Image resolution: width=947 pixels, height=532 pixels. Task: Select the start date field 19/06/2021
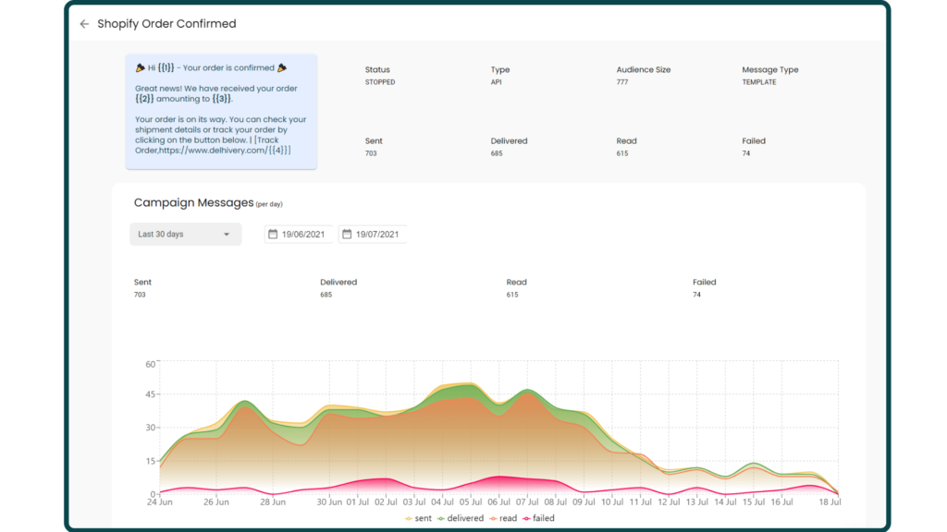coord(304,235)
